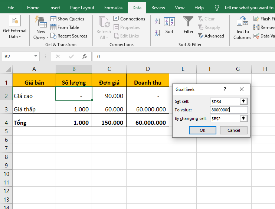
Task: Expand the Name Box dropdown arrow
Action: 36,56
